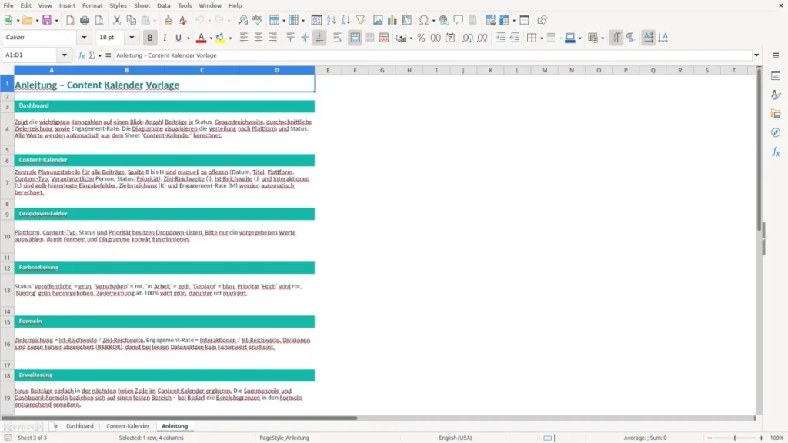
Task: Open the sidebar Gallery icon
Action: (x=776, y=114)
